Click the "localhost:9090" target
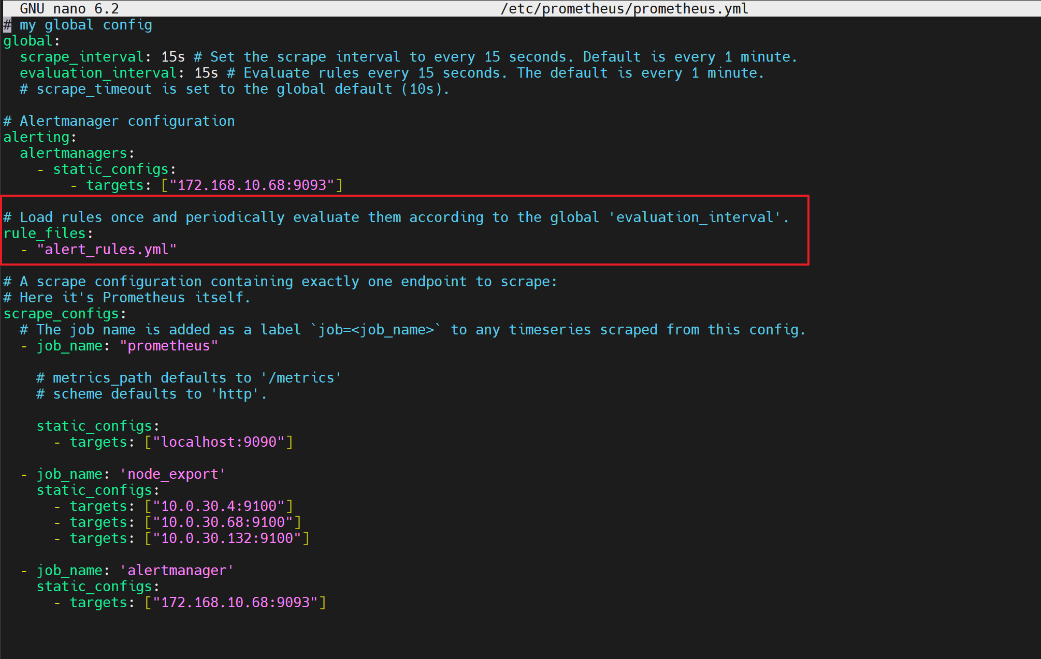This screenshot has height=659, width=1041. [x=219, y=442]
